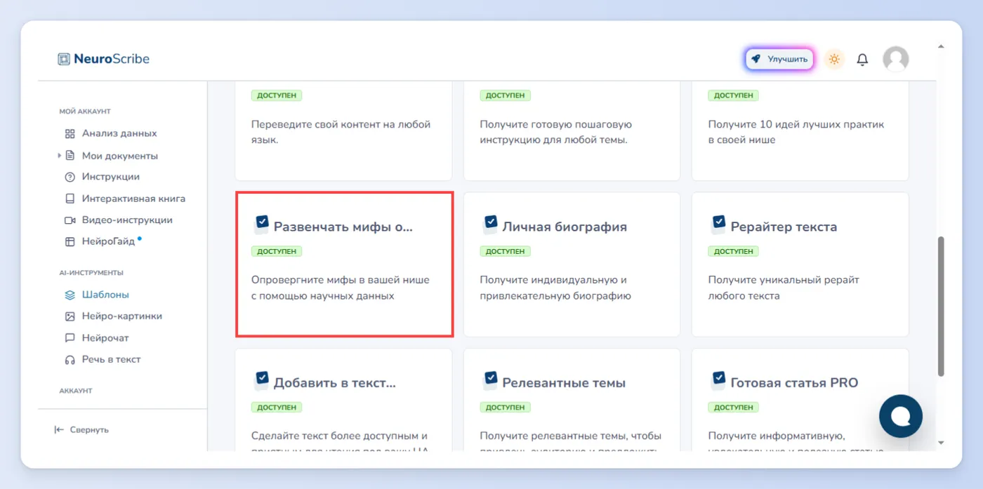The image size is (983, 489).
Task: Click text 'Получите готовую пошаговую инструкцию'
Action: 556,132
